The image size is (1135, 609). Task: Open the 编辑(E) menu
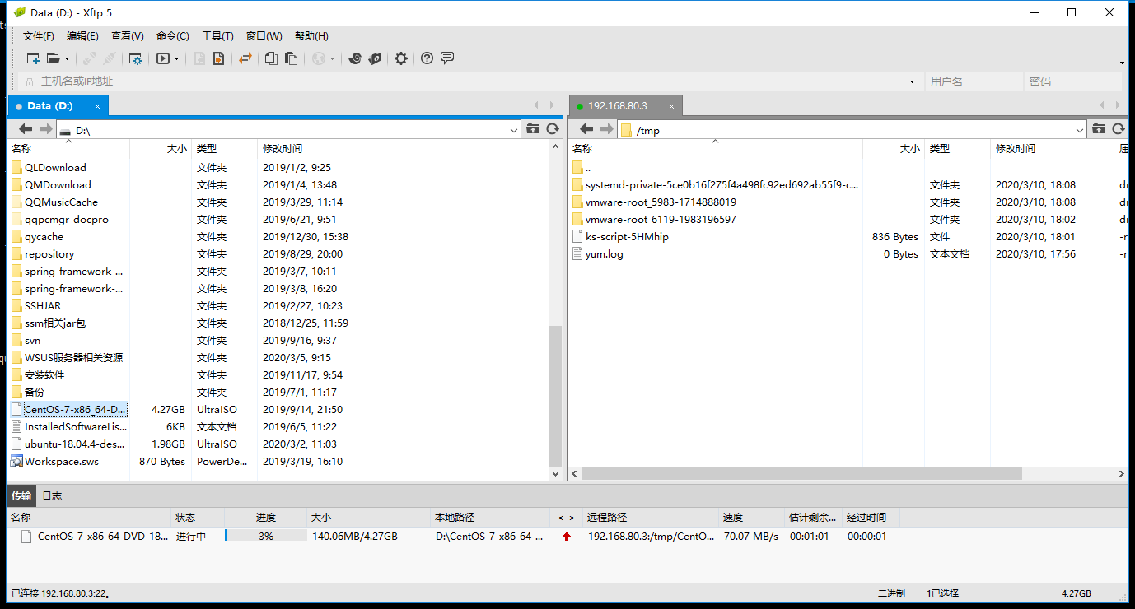tap(82, 36)
